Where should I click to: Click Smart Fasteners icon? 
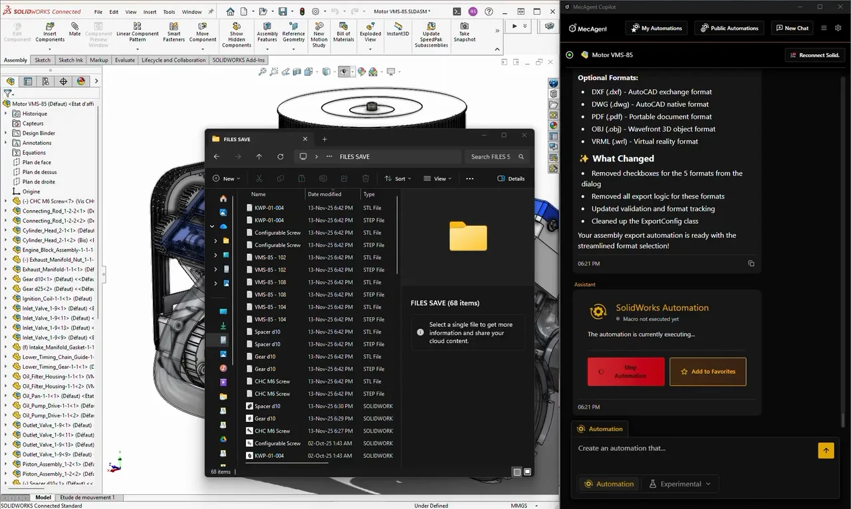tap(174, 33)
